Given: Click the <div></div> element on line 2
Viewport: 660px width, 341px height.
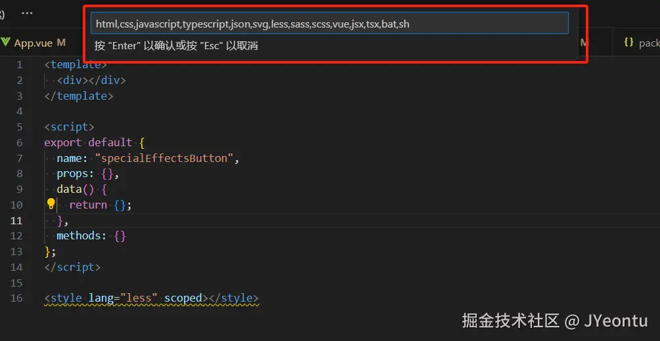Looking at the screenshot, I should (x=91, y=80).
